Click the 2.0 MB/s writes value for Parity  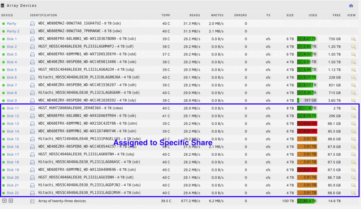[x=216, y=24]
